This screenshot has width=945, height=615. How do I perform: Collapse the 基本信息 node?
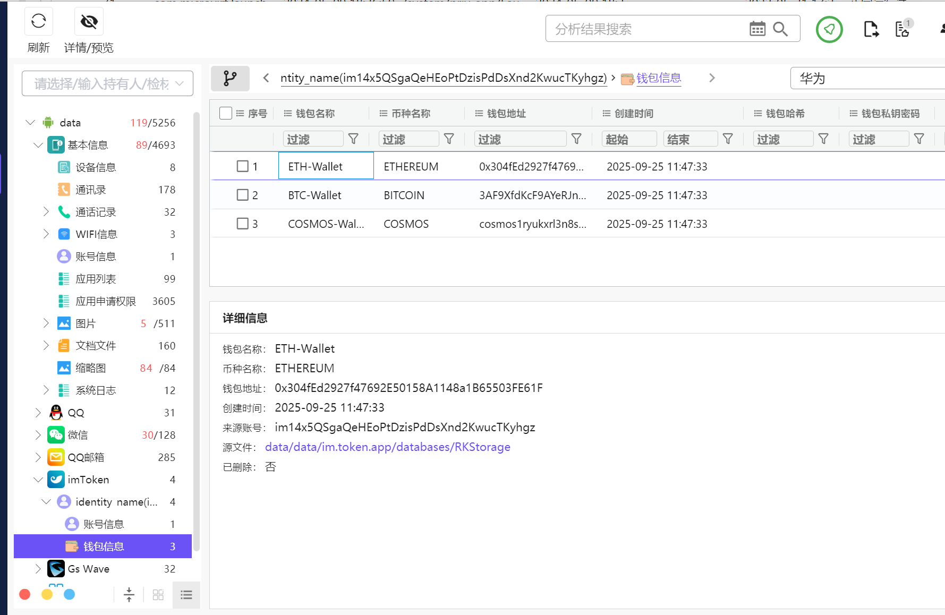pyautogui.click(x=38, y=145)
